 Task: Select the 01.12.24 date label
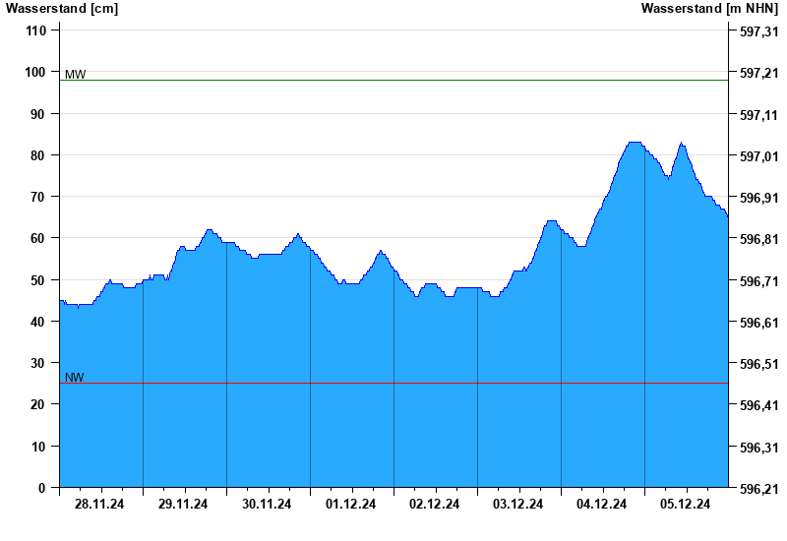coord(350,504)
